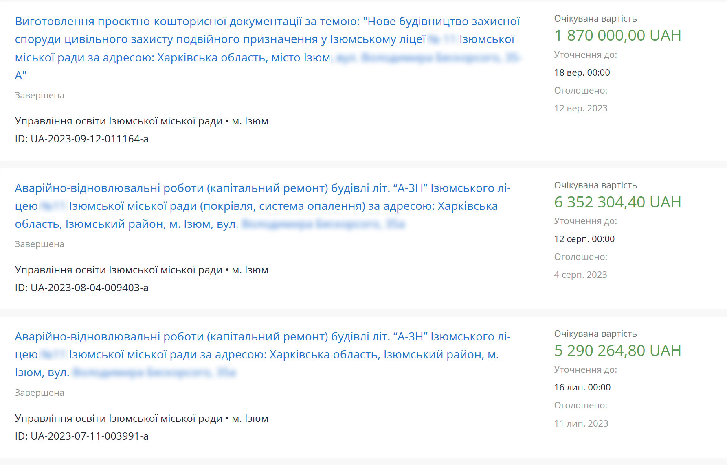This screenshot has width=727, height=469.
Task: Click clarification deadline 18 вер. 00:00
Action: [x=582, y=73]
